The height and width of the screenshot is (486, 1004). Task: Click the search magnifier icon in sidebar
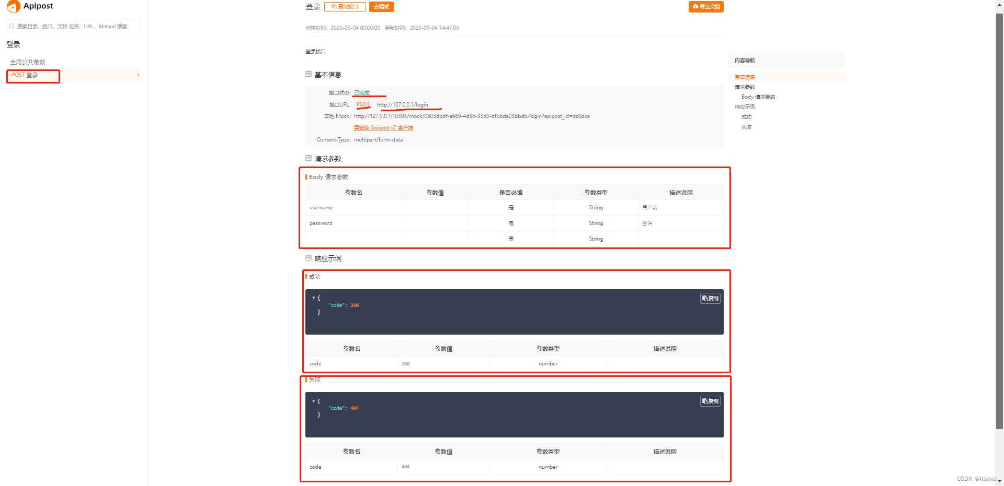[x=12, y=26]
